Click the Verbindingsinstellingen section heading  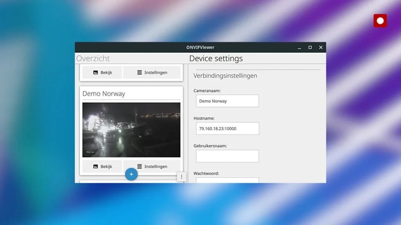(x=225, y=76)
